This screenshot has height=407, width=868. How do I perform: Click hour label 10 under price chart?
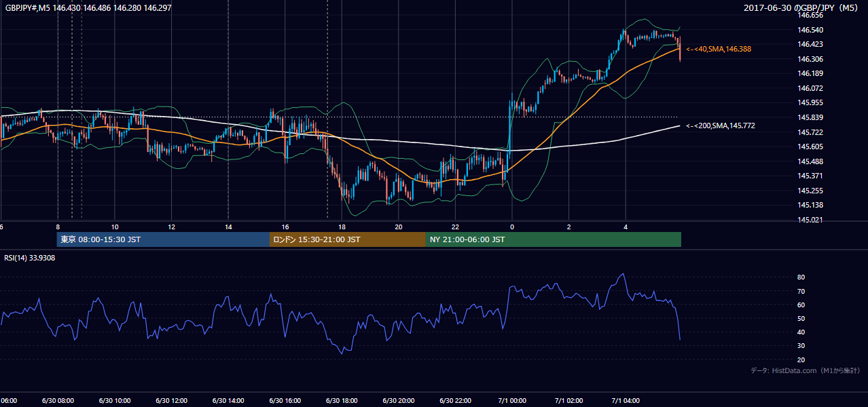115,227
